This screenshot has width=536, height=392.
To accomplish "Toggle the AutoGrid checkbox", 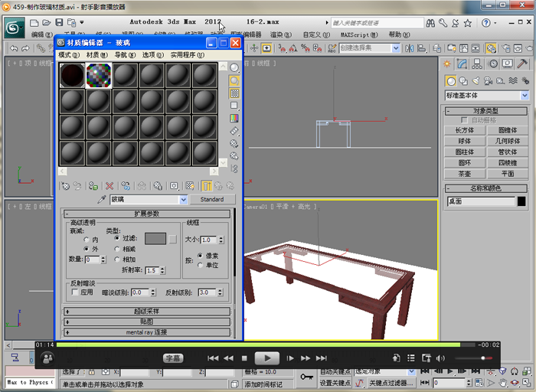I will click(x=464, y=120).
